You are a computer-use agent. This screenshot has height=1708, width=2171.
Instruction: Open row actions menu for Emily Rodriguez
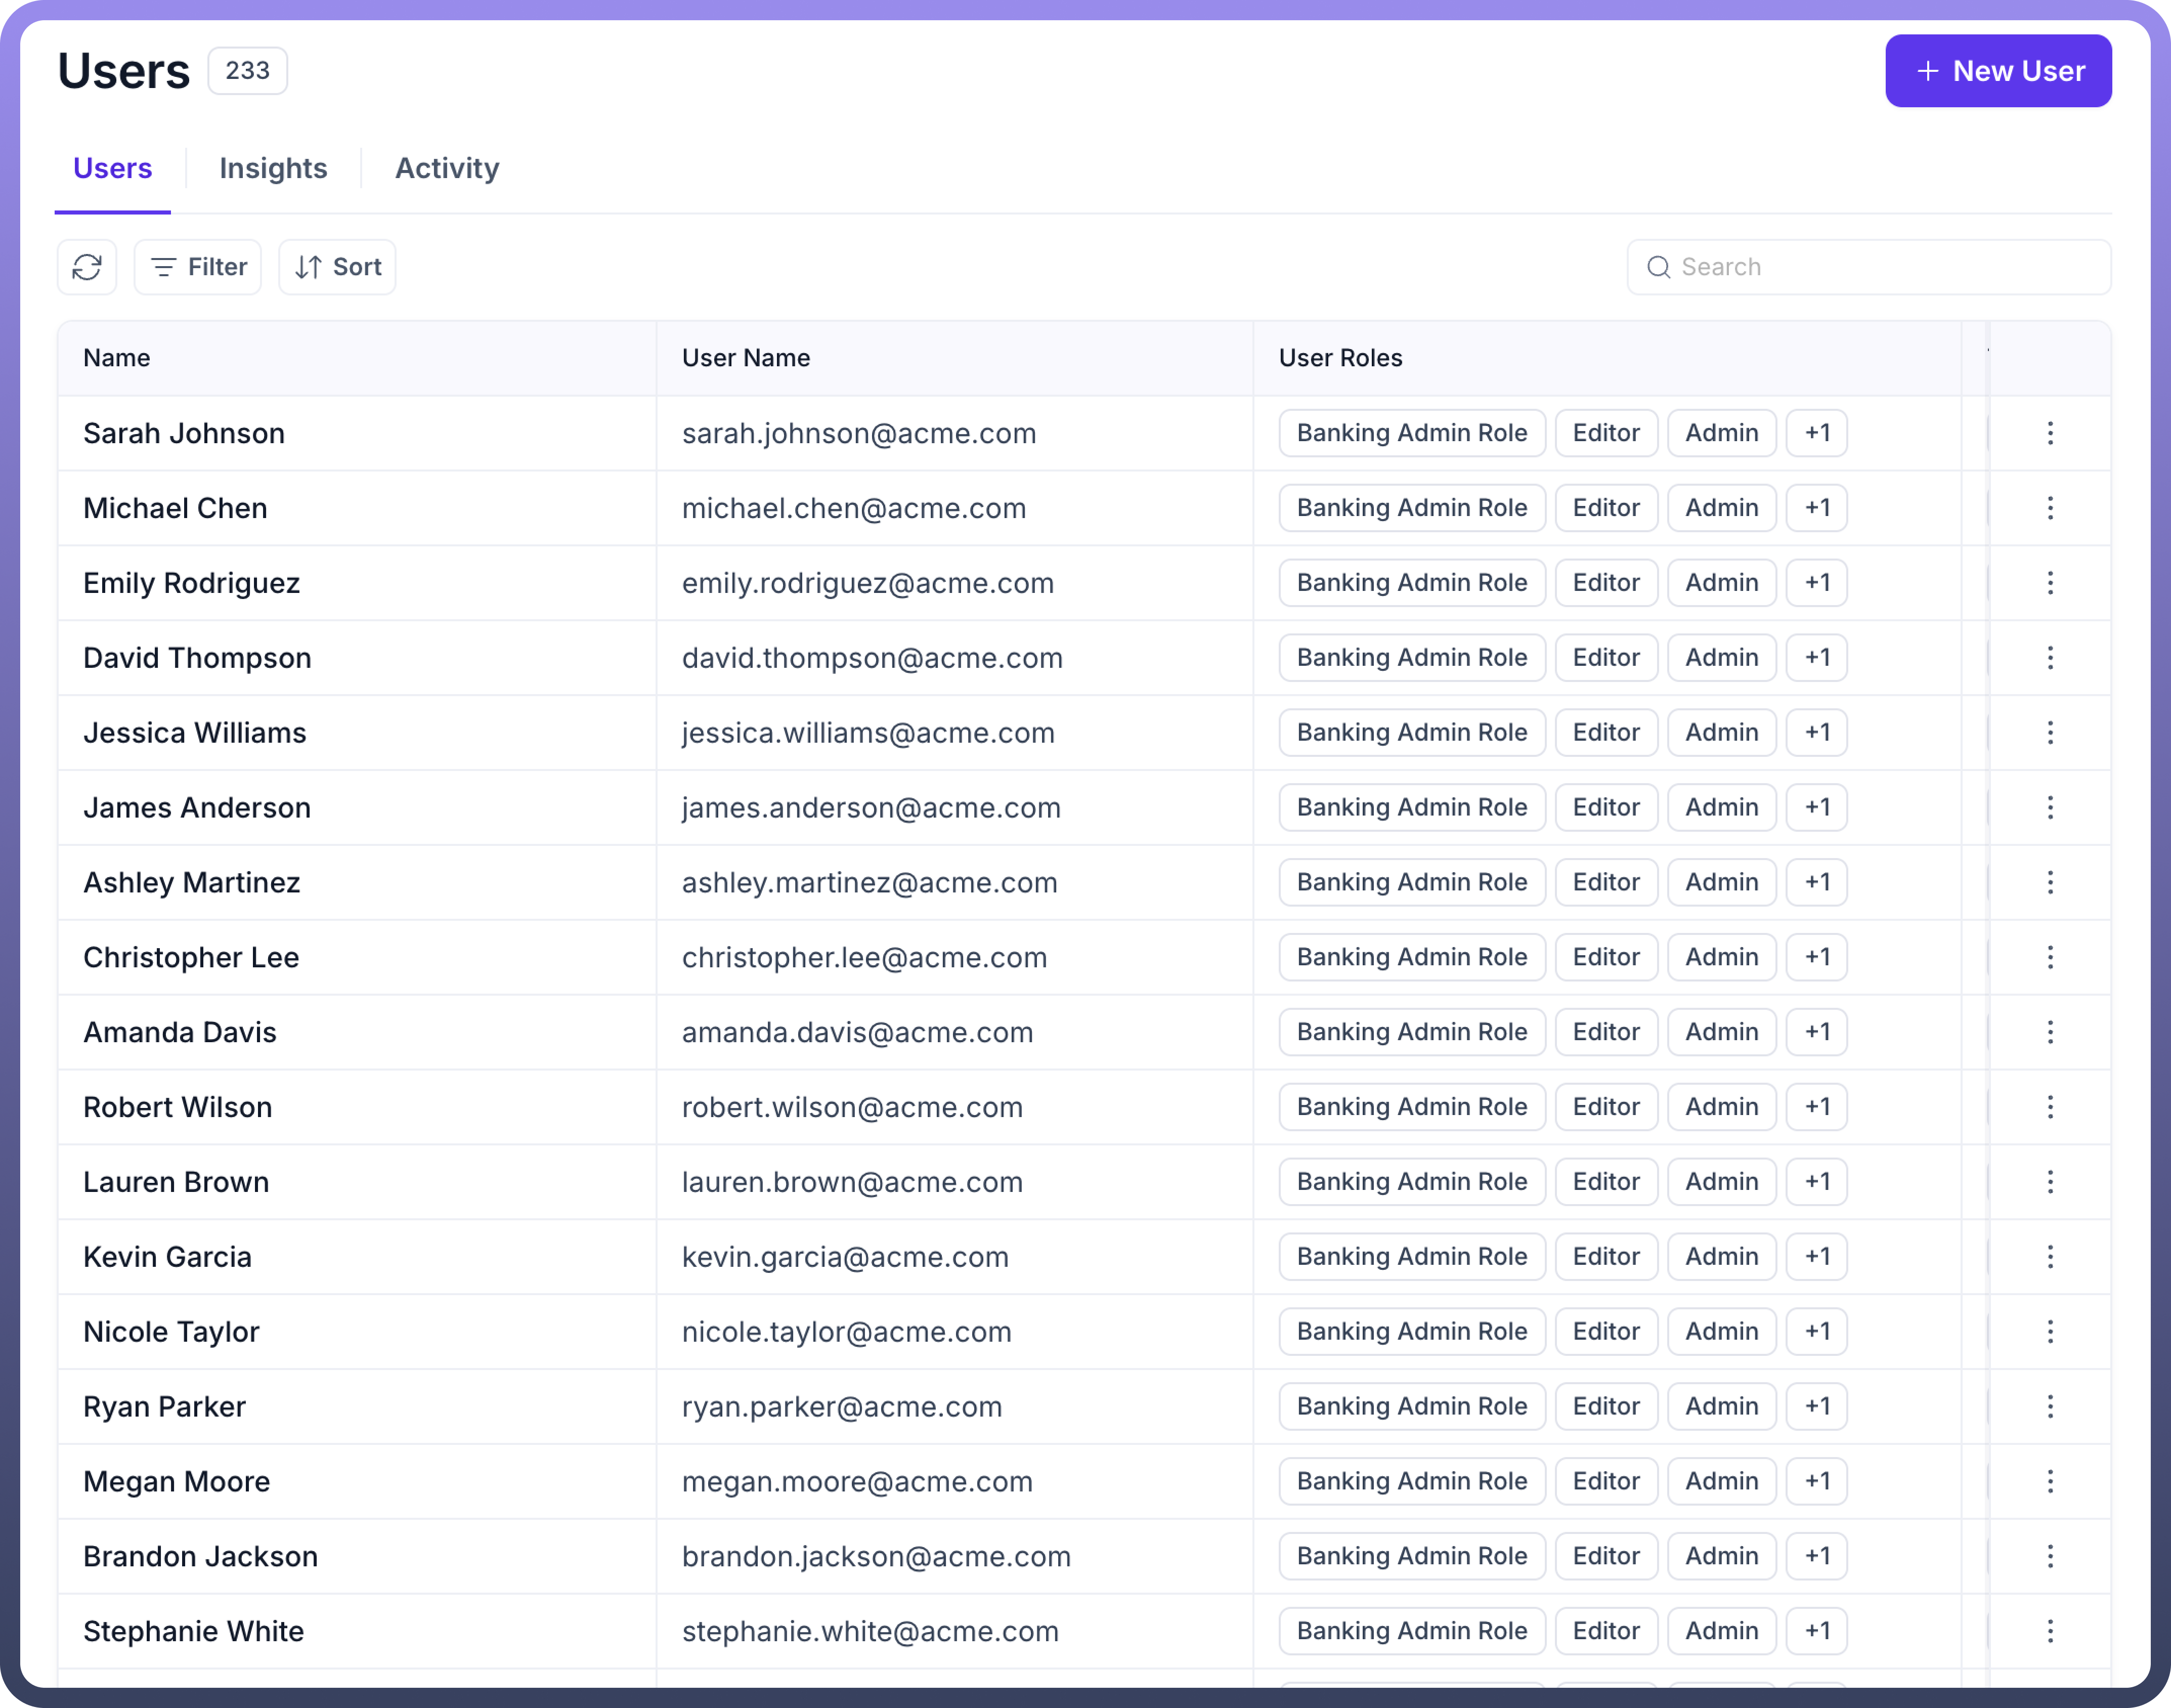[x=2049, y=583]
